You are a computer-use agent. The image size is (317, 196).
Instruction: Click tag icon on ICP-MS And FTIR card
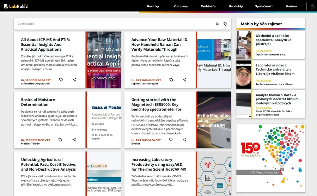point(61,80)
